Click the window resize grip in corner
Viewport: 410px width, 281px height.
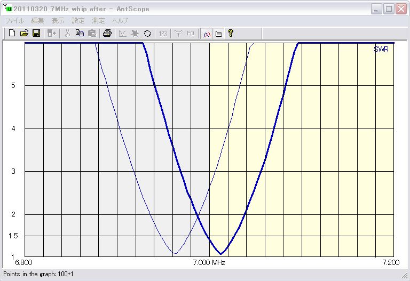[405, 276]
